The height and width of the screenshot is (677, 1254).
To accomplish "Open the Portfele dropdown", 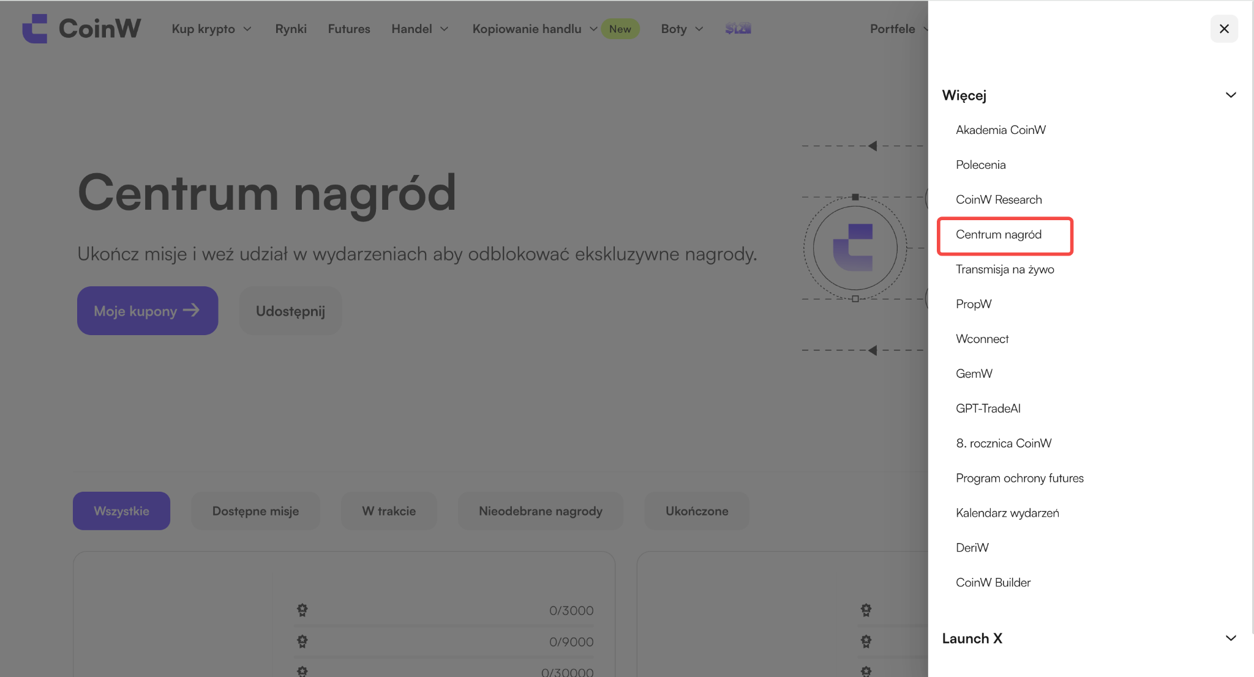I will 899,29.
